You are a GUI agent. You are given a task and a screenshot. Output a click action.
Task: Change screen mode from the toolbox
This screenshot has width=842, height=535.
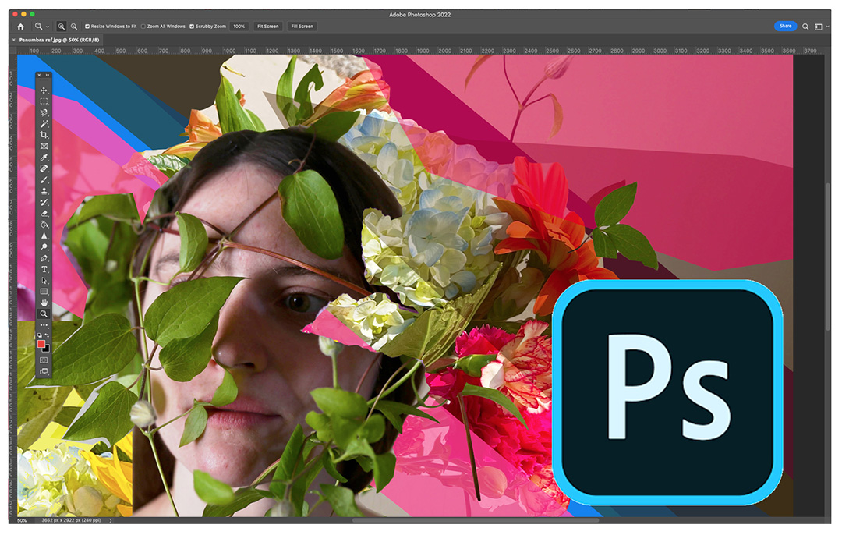click(x=44, y=371)
